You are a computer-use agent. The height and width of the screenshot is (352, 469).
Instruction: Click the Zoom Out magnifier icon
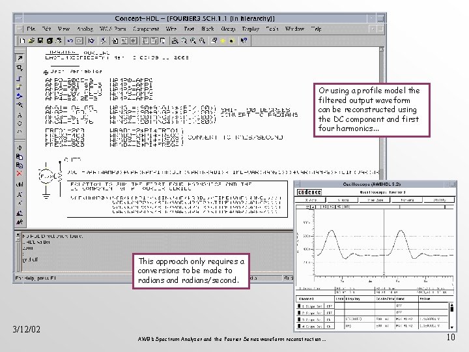coord(203,40)
